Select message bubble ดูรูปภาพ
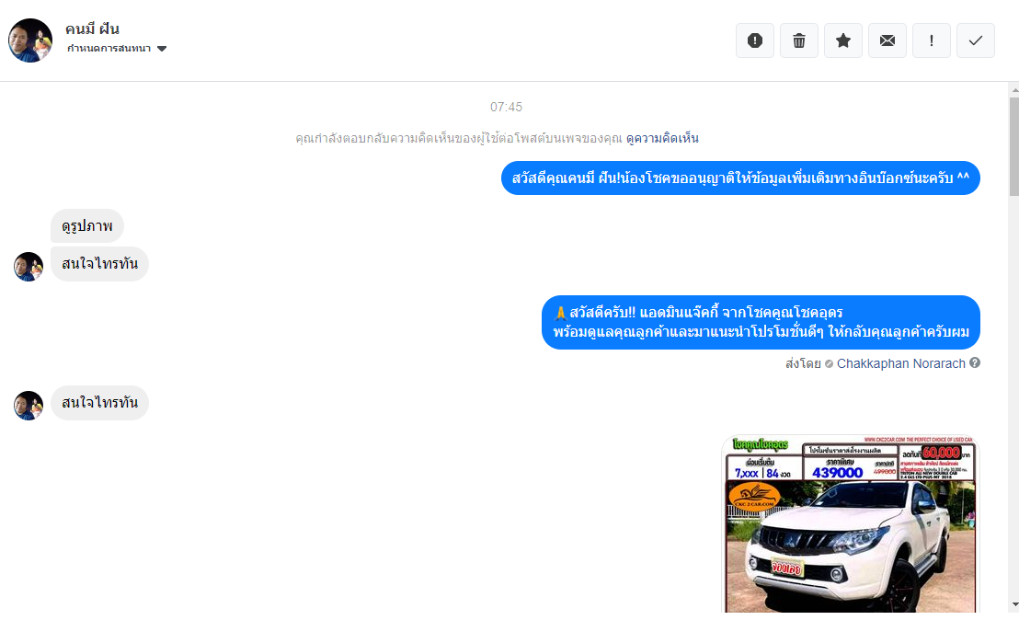1019x620 pixels. [87, 226]
